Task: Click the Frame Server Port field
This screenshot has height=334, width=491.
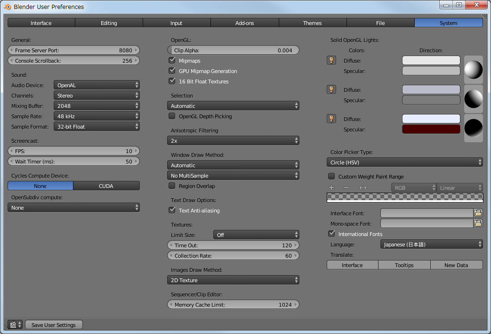Action: coord(73,50)
